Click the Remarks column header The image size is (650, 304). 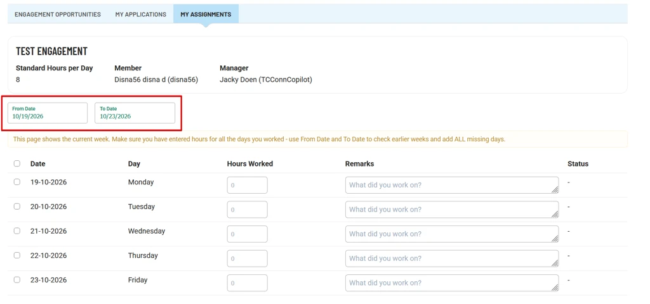(x=359, y=163)
